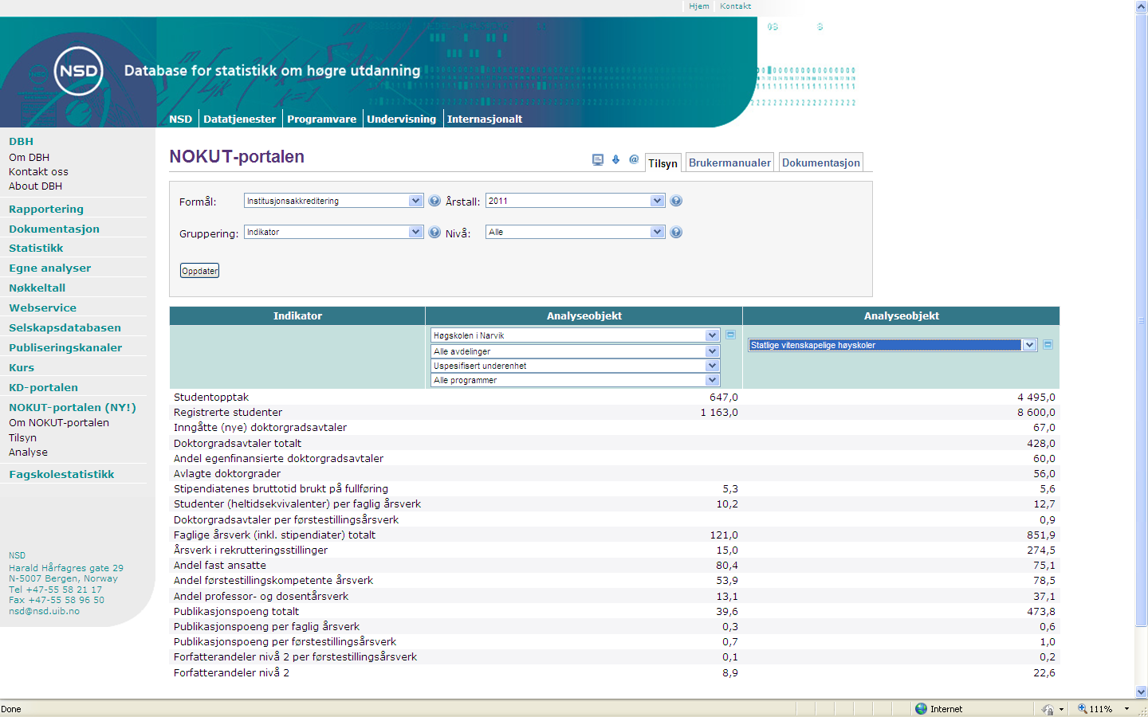Open NSD in the top navigation

181,119
